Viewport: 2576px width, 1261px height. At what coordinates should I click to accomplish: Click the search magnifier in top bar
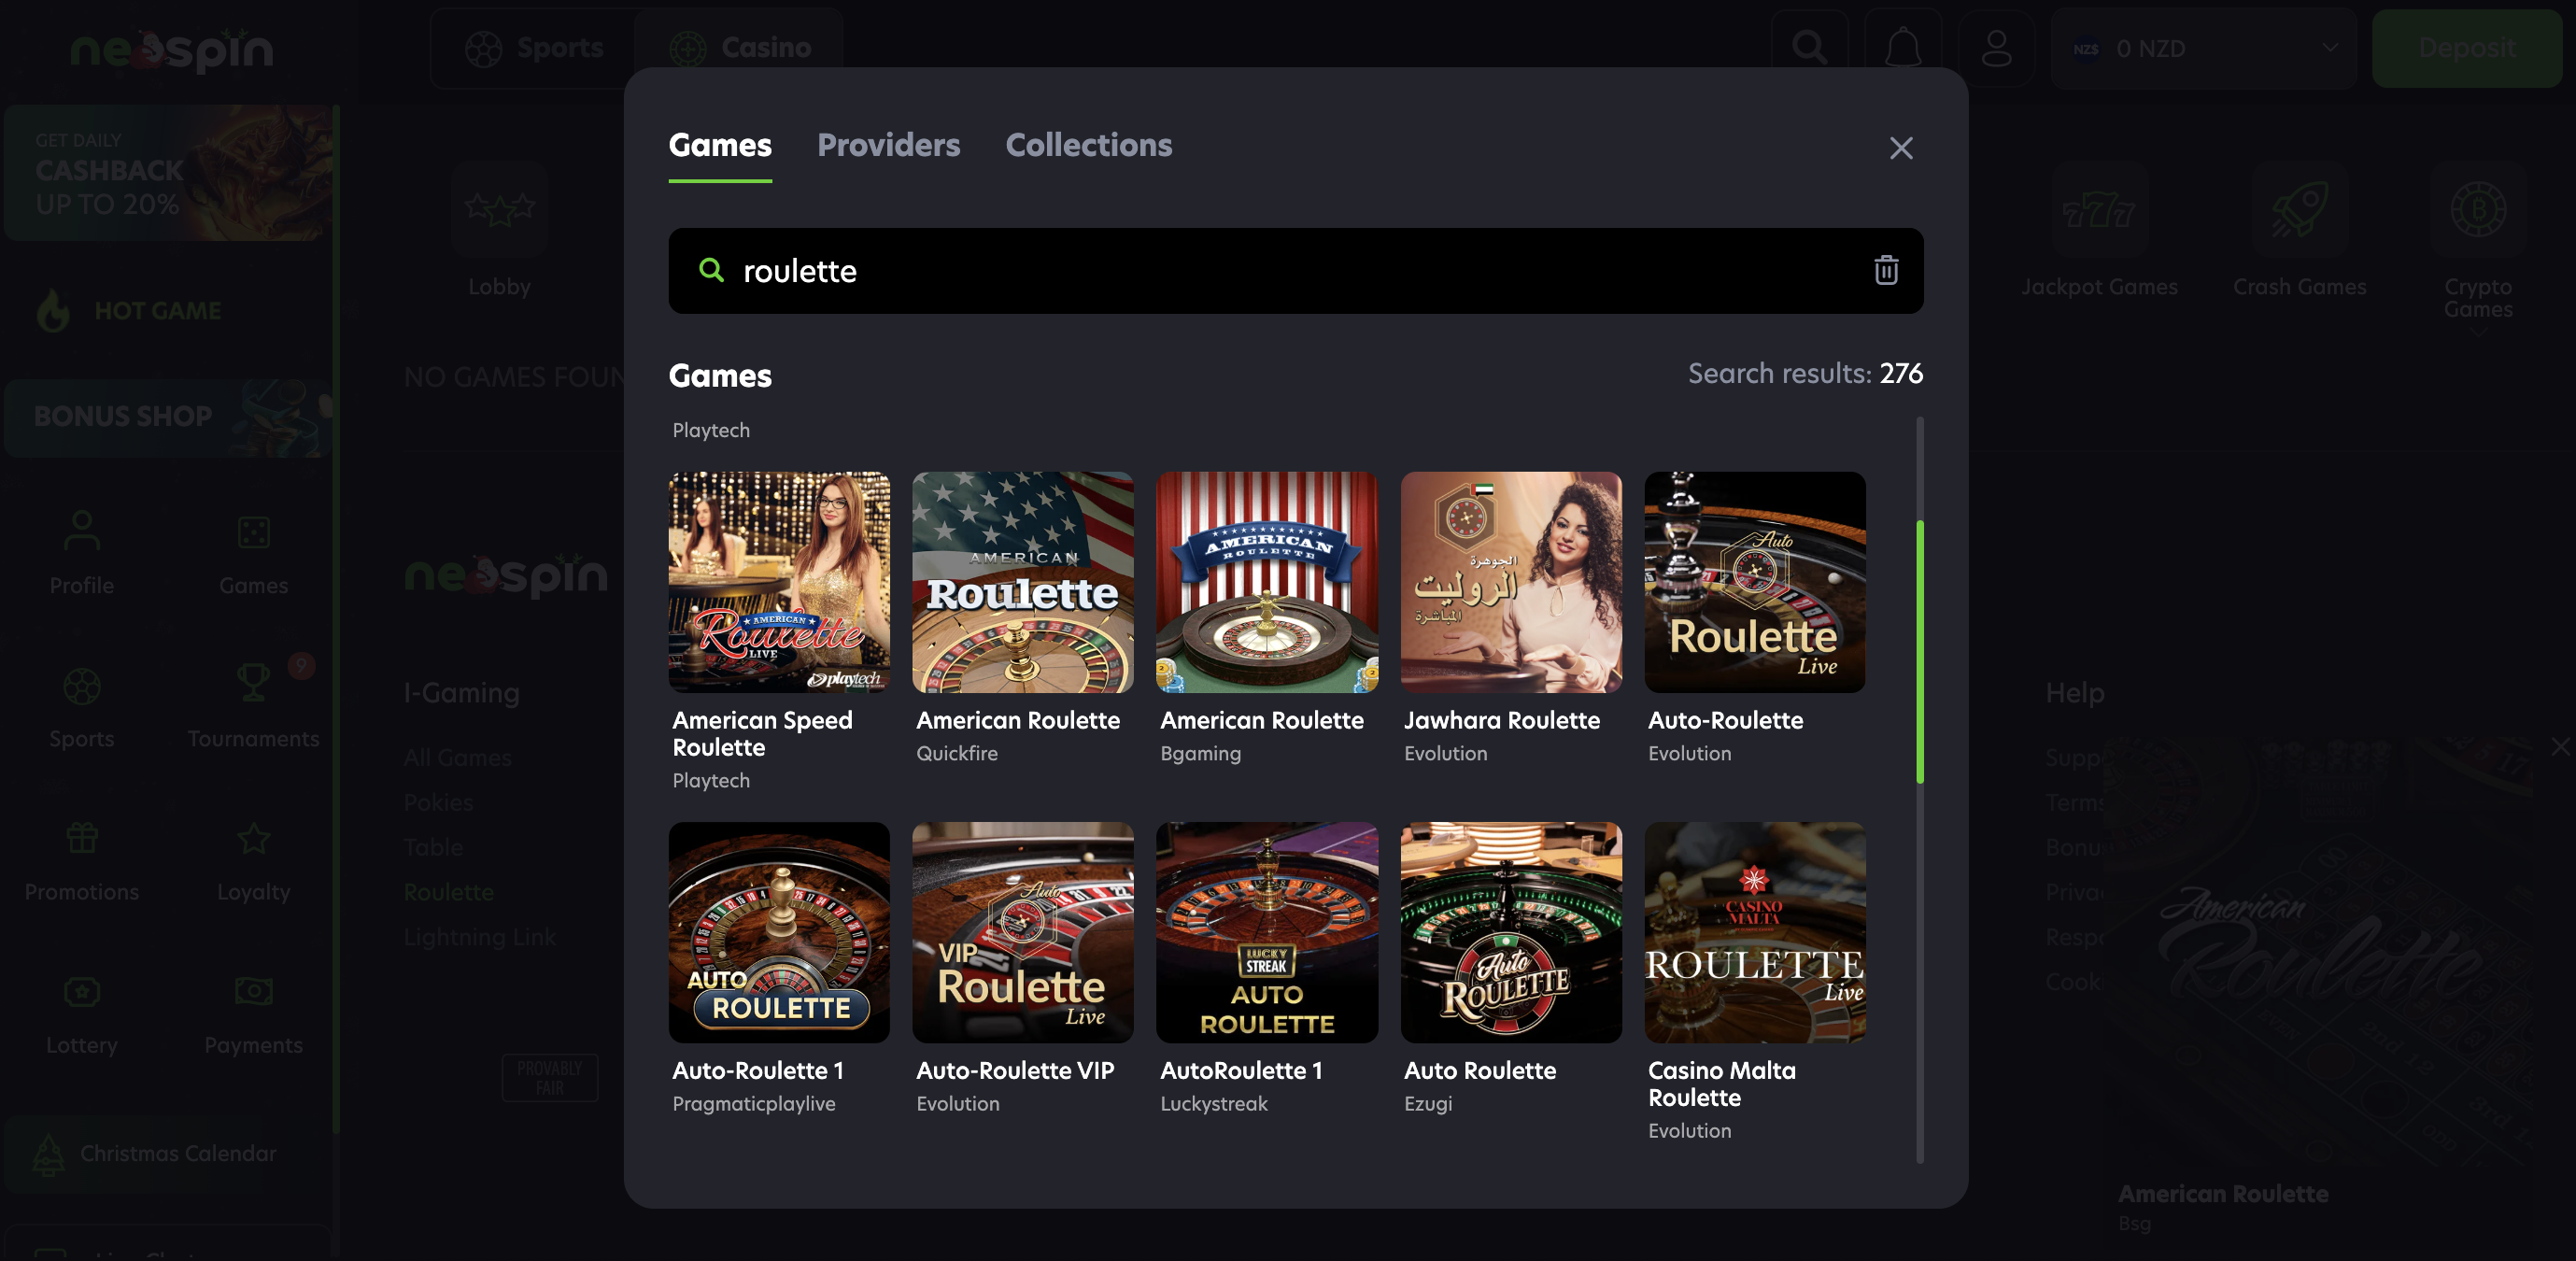pyautogui.click(x=1809, y=47)
